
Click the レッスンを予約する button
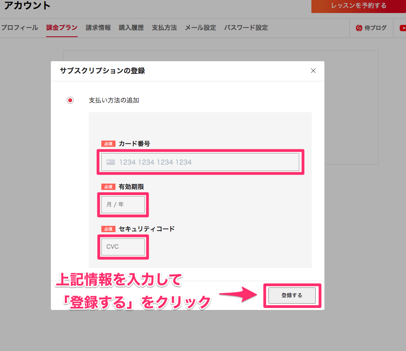coord(358,6)
